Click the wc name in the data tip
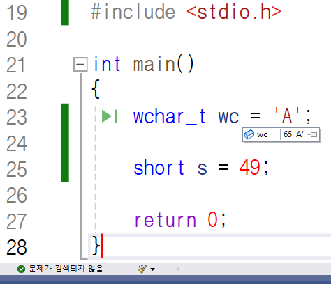This screenshot has width=331, height=284. [x=262, y=134]
